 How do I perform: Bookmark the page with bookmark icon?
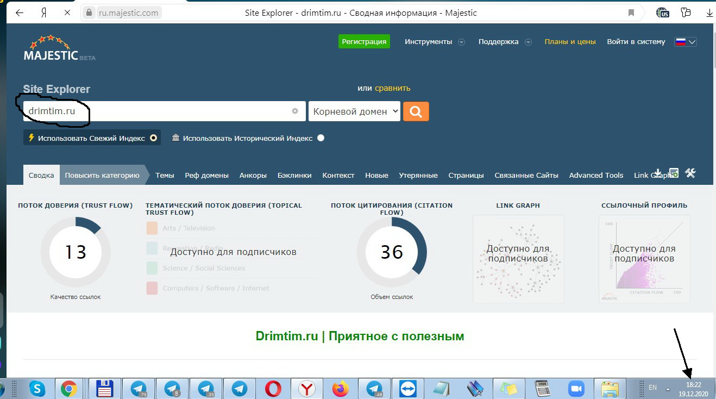point(631,13)
